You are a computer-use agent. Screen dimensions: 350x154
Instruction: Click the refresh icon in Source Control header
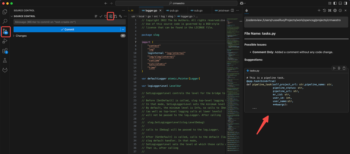[106, 16]
